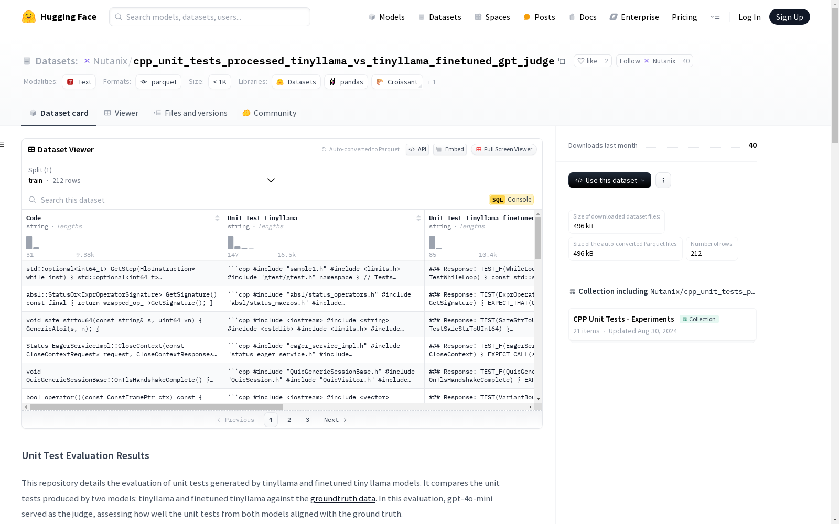Sort the Code column
The width and height of the screenshot is (839, 524).
(217, 218)
